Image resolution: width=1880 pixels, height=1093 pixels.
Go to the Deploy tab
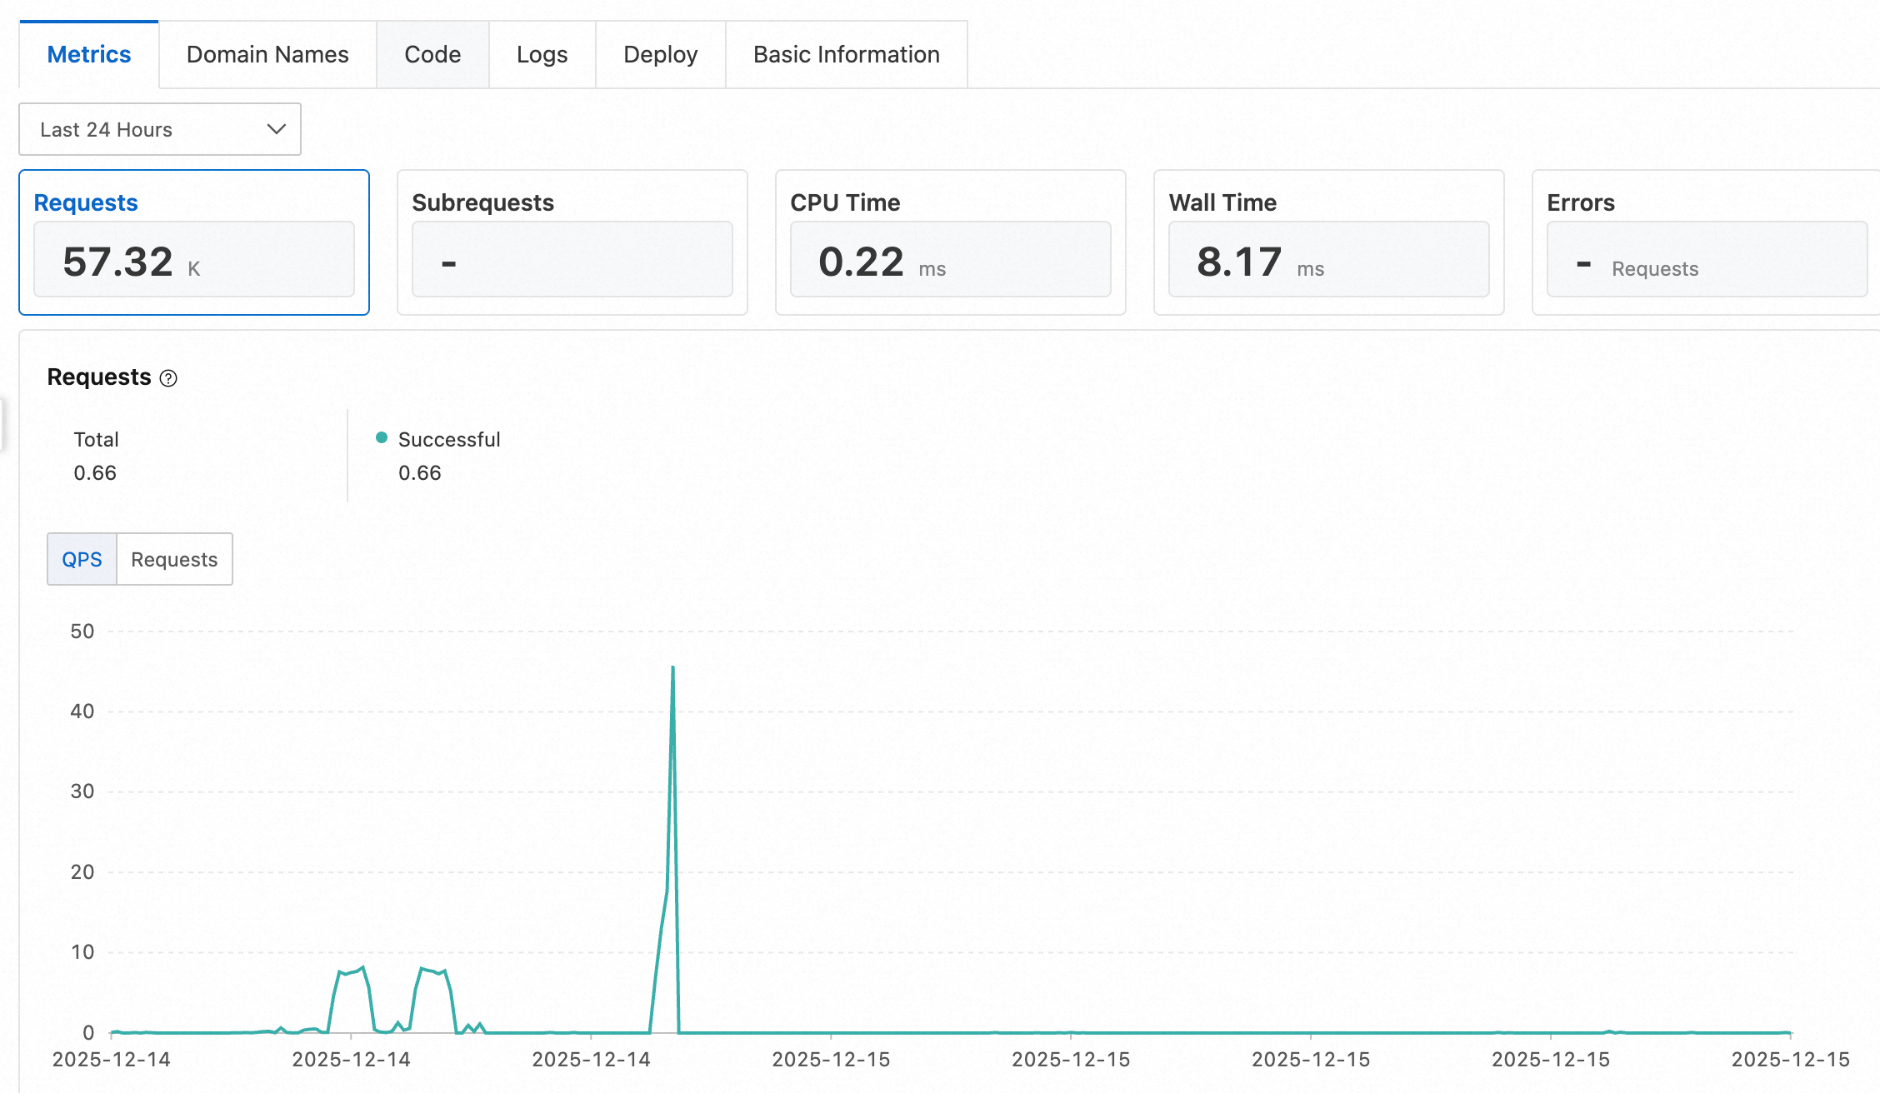[x=660, y=55]
